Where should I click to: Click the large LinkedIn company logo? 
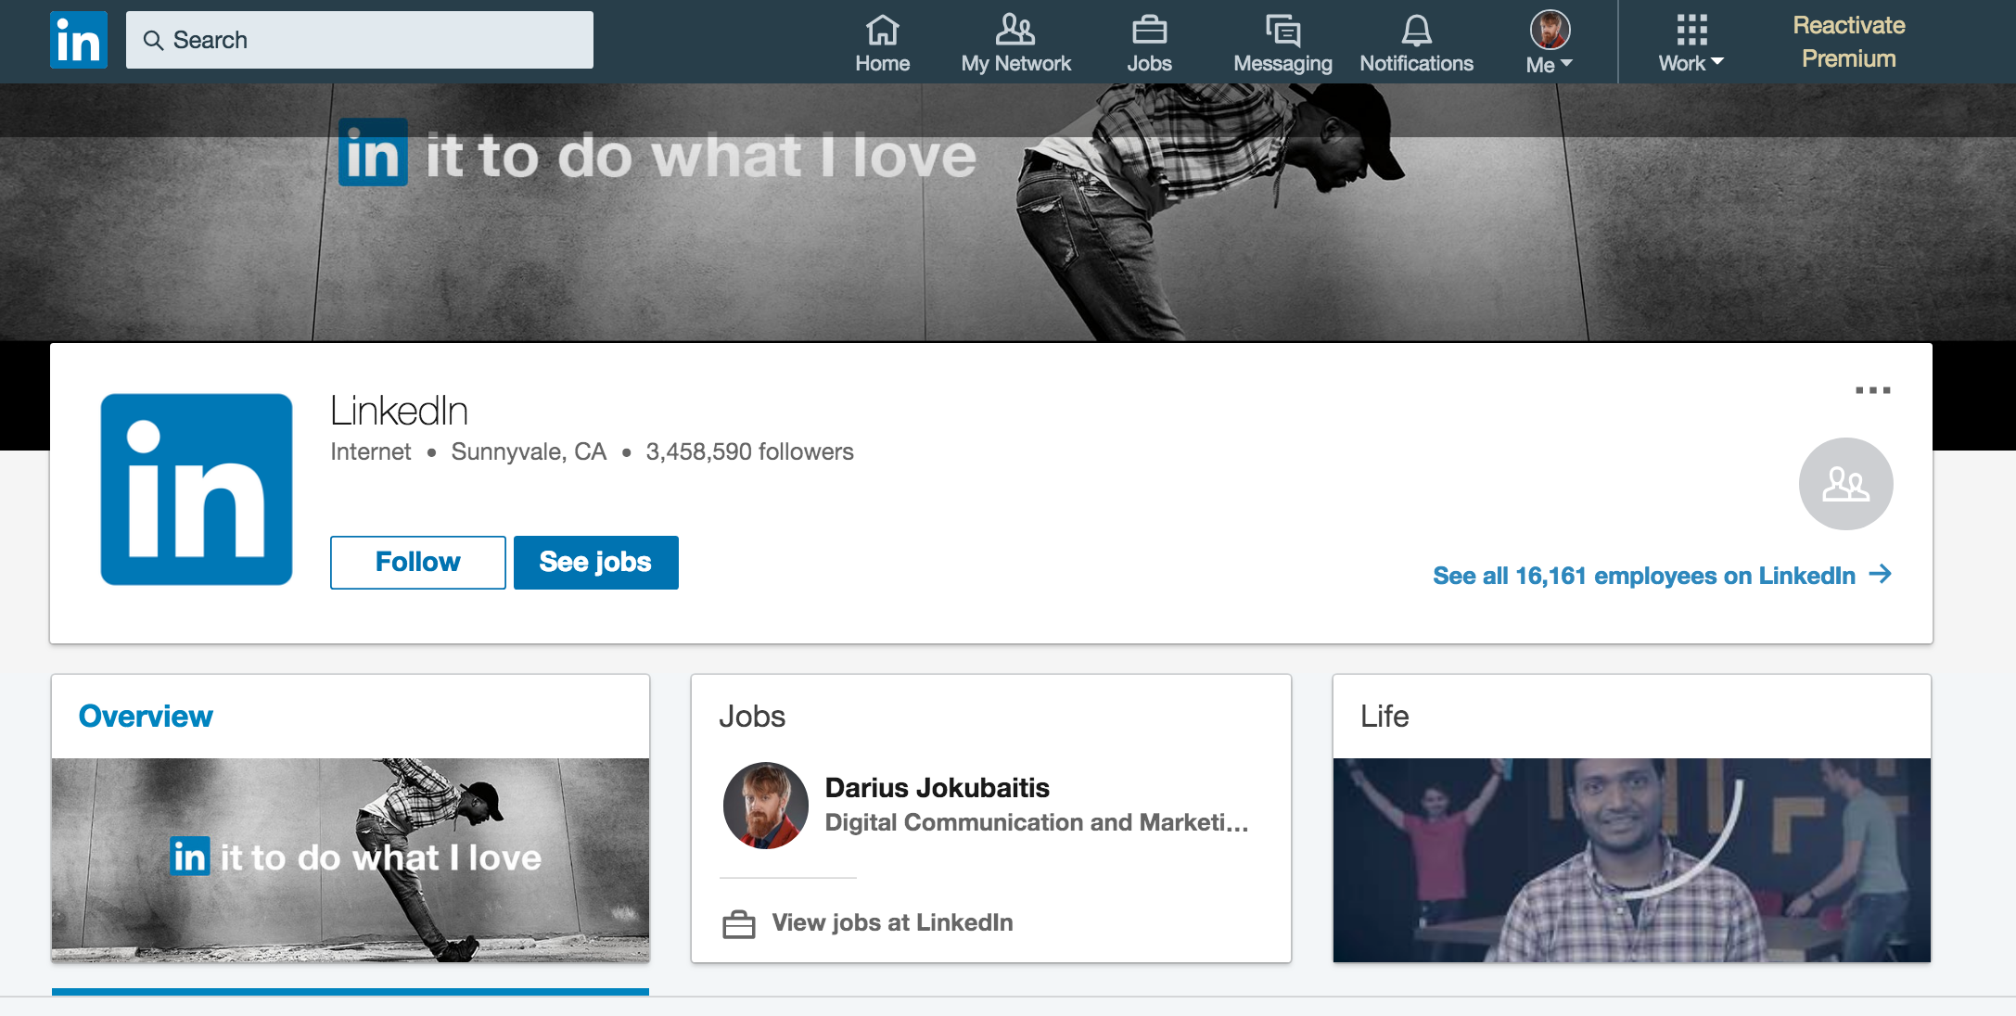pos(197,489)
